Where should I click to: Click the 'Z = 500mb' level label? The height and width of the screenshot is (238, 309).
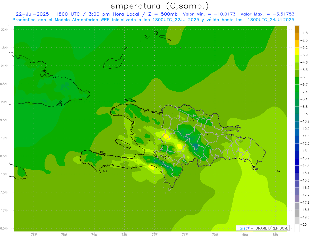(163, 14)
